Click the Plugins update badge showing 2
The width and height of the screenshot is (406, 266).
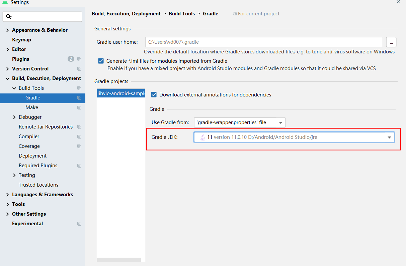[71, 59]
